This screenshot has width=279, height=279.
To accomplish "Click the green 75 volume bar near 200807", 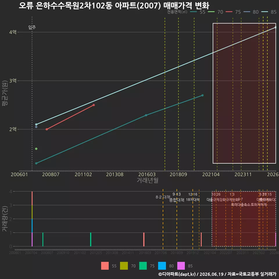I will click(43, 239).
